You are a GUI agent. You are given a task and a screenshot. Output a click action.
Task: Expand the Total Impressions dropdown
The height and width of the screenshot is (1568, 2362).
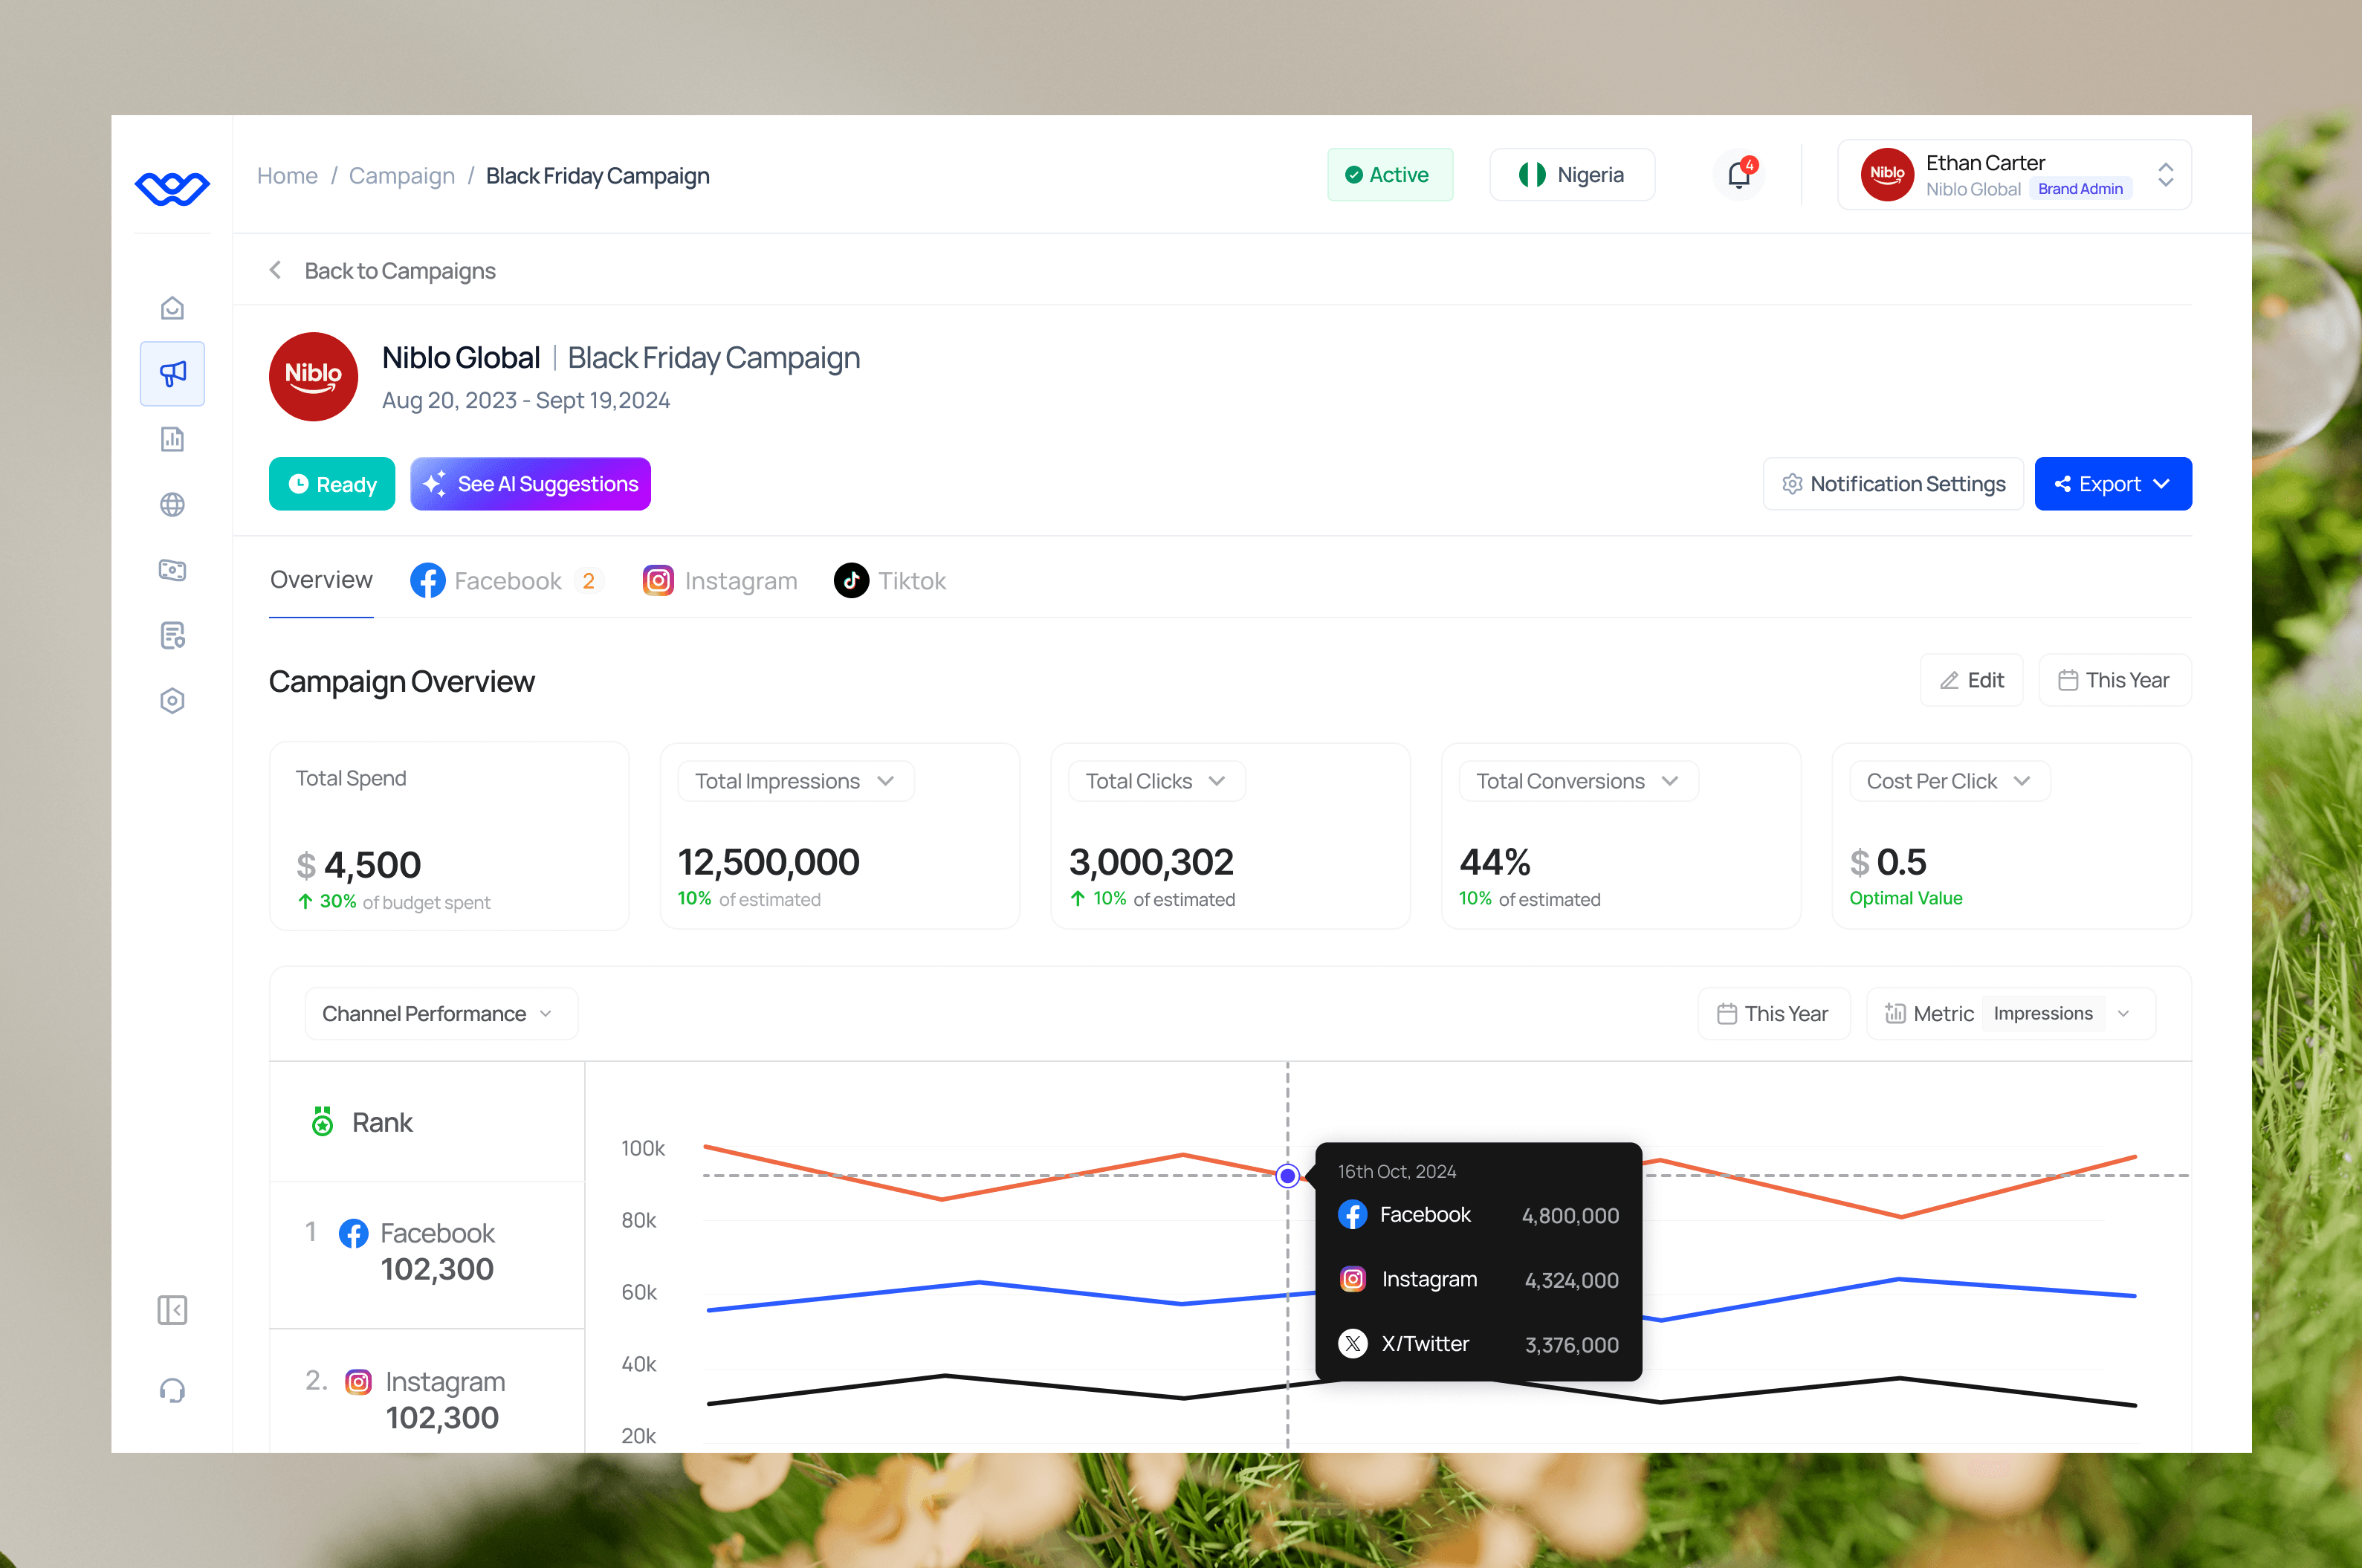[x=795, y=781]
